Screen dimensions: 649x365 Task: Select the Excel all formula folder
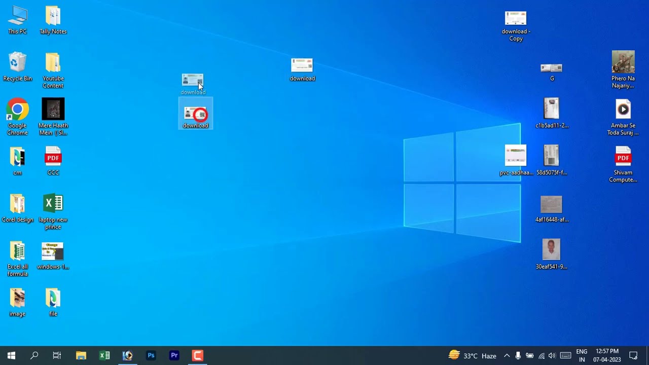click(x=17, y=259)
